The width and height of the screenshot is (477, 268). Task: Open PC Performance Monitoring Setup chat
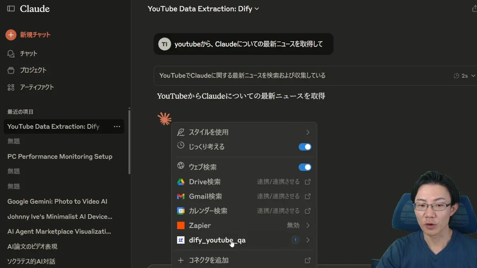(x=60, y=156)
